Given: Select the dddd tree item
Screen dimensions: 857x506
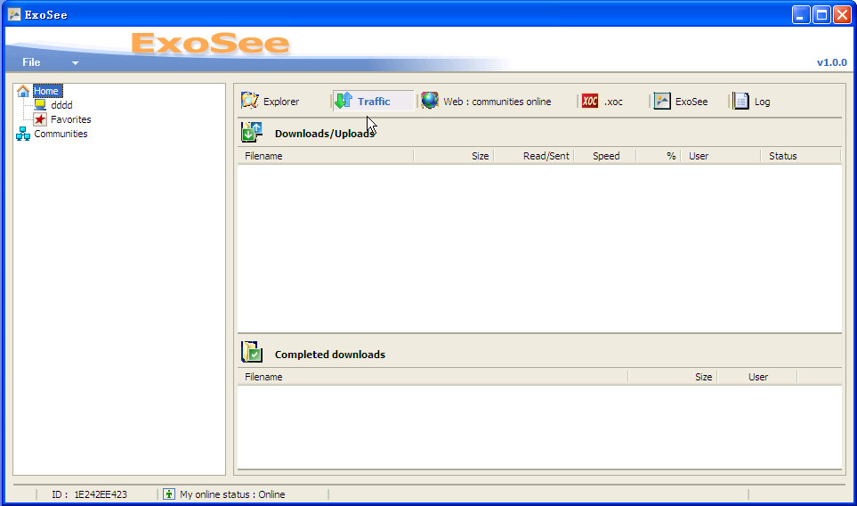Looking at the screenshot, I should (x=61, y=105).
